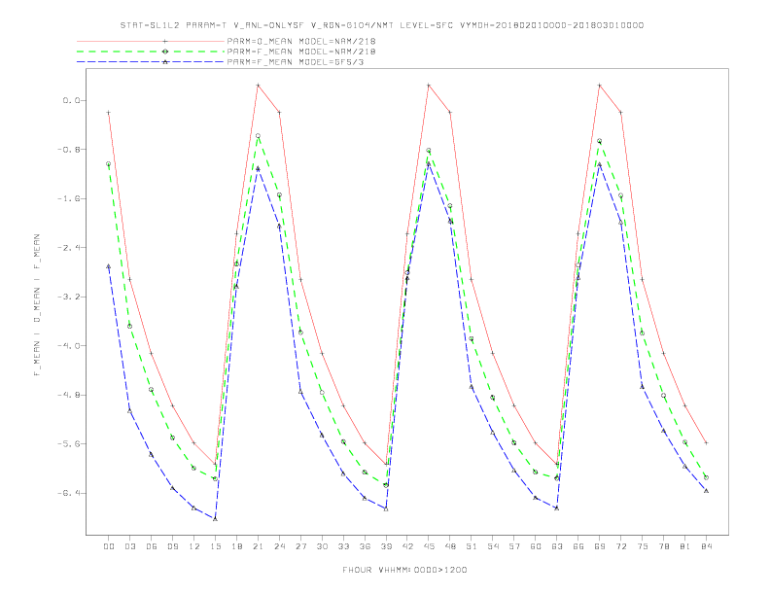Click x-axis tick label 06

pos(152,546)
